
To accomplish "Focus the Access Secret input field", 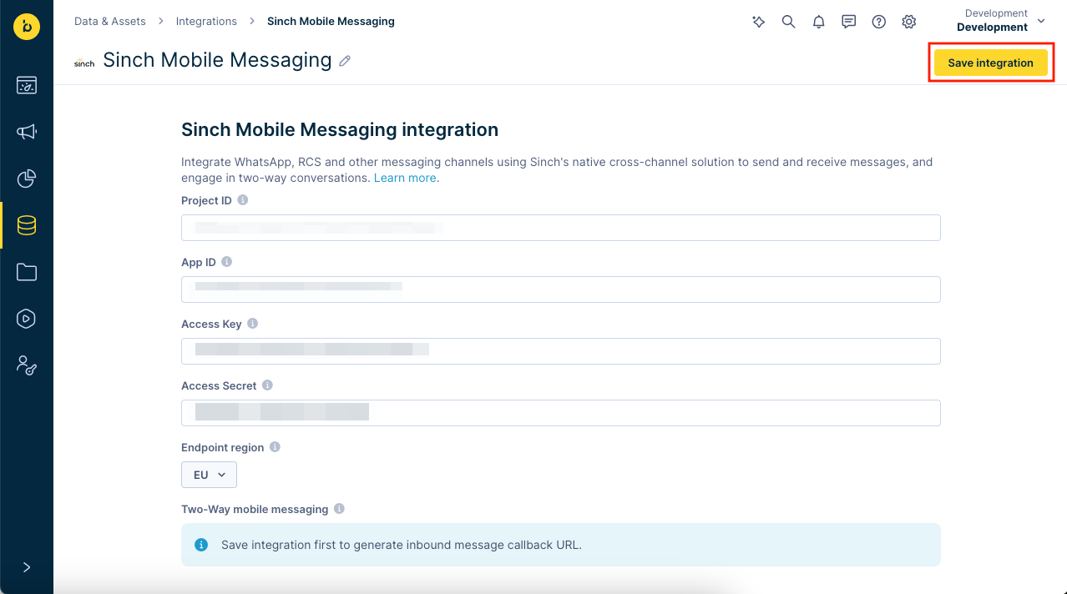I will coord(561,413).
